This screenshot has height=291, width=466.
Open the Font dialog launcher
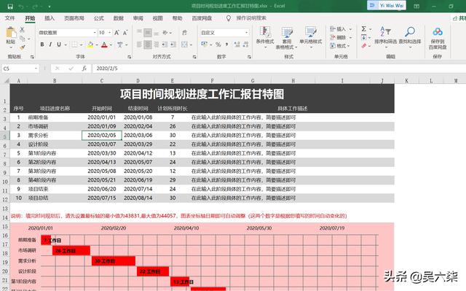point(130,57)
